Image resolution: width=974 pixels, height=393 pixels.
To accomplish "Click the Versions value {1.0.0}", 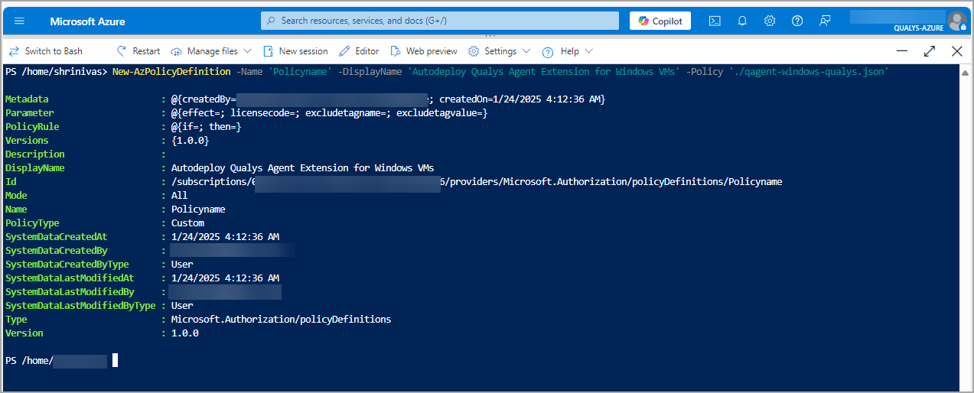I will [191, 141].
